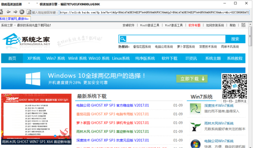Maximize the browser window
Image resolution: width=253 pixels, height=148 pixels.
(x=235, y=3)
